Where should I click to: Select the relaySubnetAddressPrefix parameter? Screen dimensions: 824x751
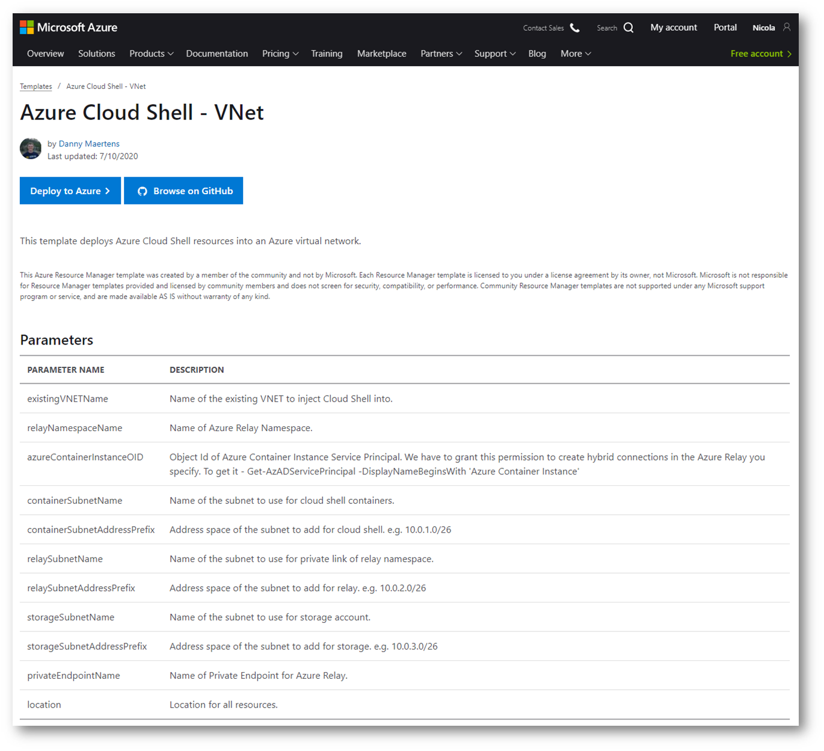click(x=81, y=588)
